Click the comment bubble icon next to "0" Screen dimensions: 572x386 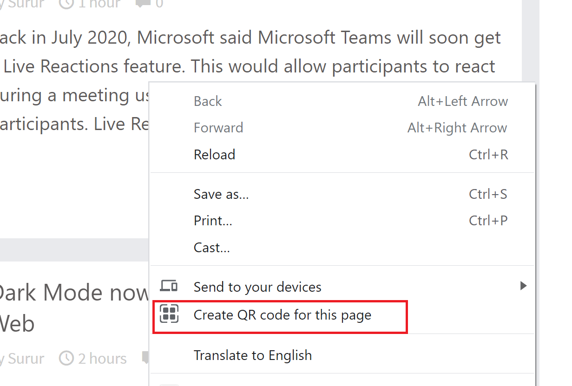tap(142, 4)
